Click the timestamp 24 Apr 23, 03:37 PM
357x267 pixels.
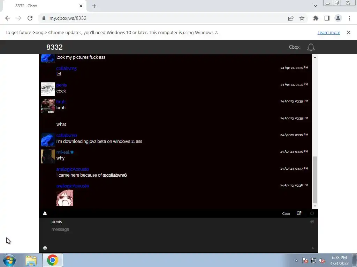(x=294, y=169)
